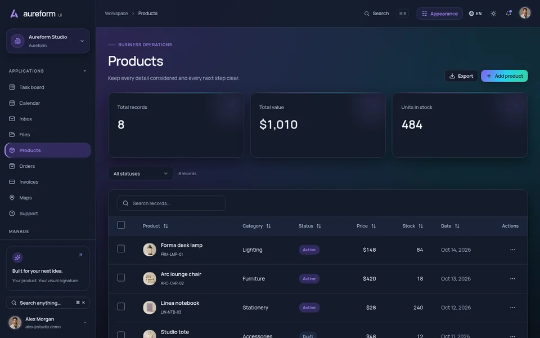The height and width of the screenshot is (338, 540).
Task: Click the Forma desk lamp thumbnail
Action: [150, 250]
